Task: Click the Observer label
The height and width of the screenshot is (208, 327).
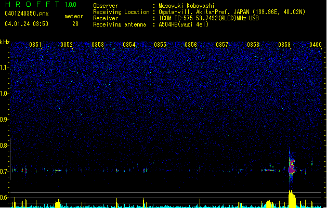Action: [106, 6]
